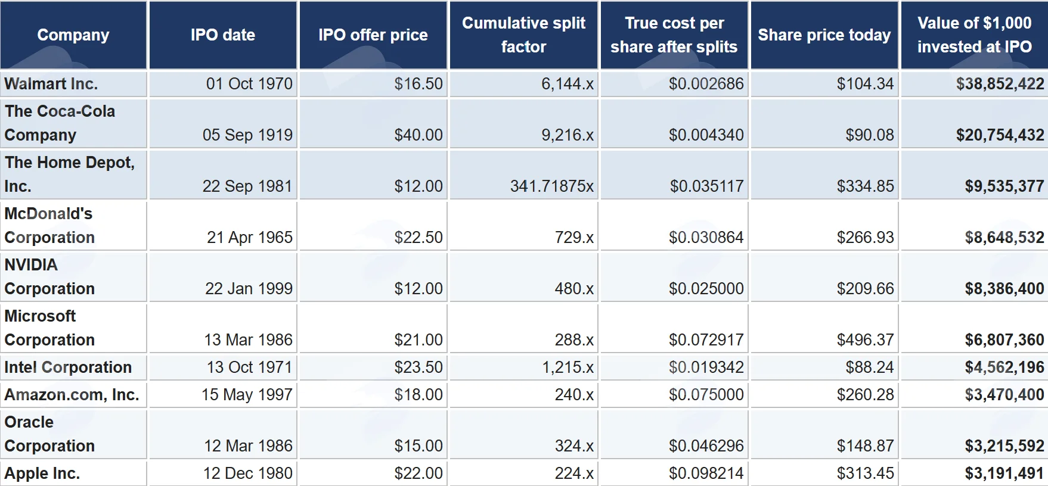Screen dimensions: 1048x486
Task: Select the Walmart Inc. row label
Action: 73,84
